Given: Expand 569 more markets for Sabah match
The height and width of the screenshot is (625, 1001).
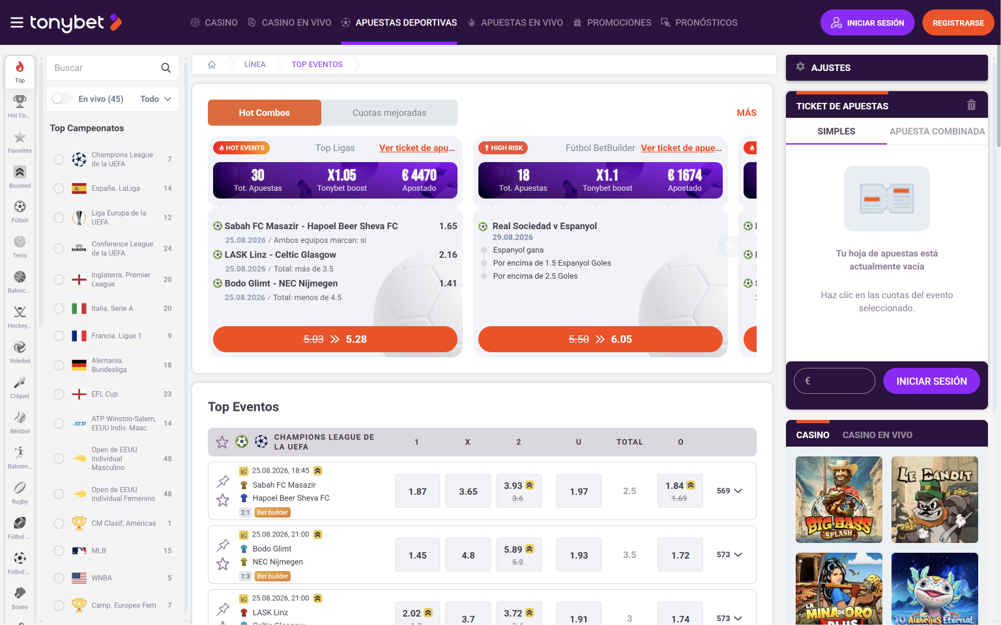Looking at the screenshot, I should pos(729,491).
